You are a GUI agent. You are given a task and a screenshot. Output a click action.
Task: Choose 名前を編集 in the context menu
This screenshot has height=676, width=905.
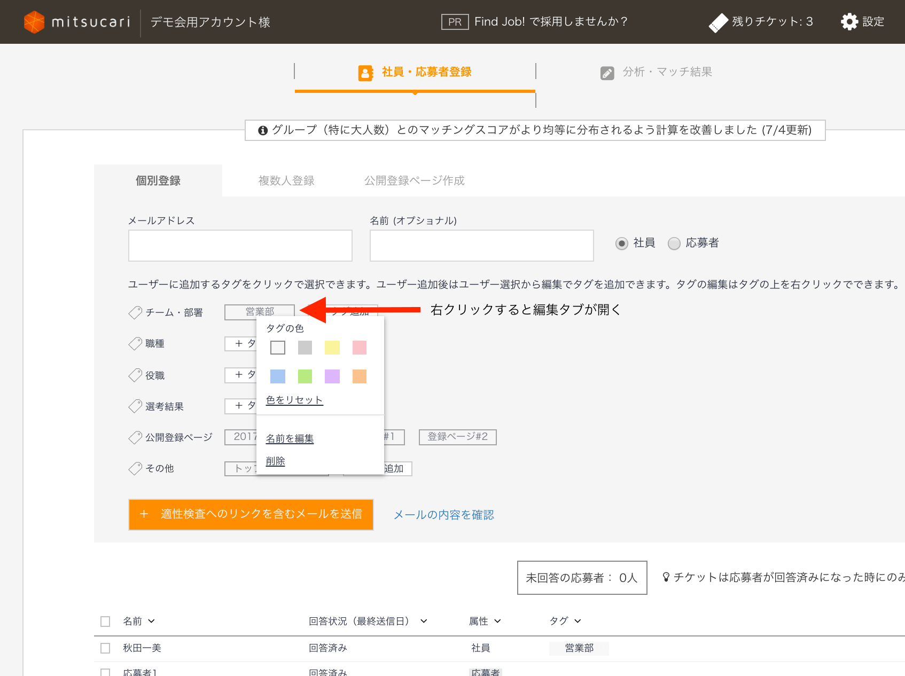pyautogui.click(x=290, y=438)
